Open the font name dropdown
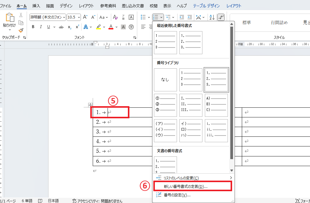 (64, 17)
